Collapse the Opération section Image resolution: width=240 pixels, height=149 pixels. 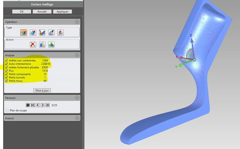coord(77,22)
